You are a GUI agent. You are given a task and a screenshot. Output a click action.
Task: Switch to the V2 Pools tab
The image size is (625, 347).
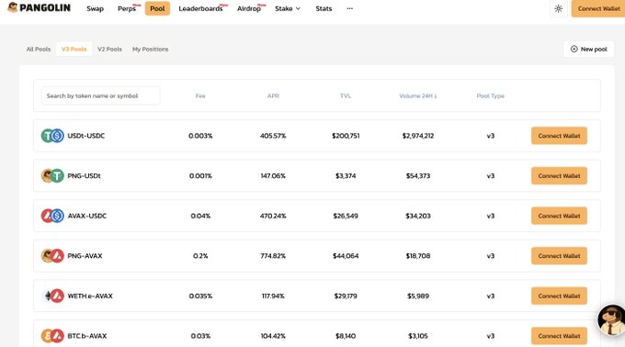click(x=109, y=49)
